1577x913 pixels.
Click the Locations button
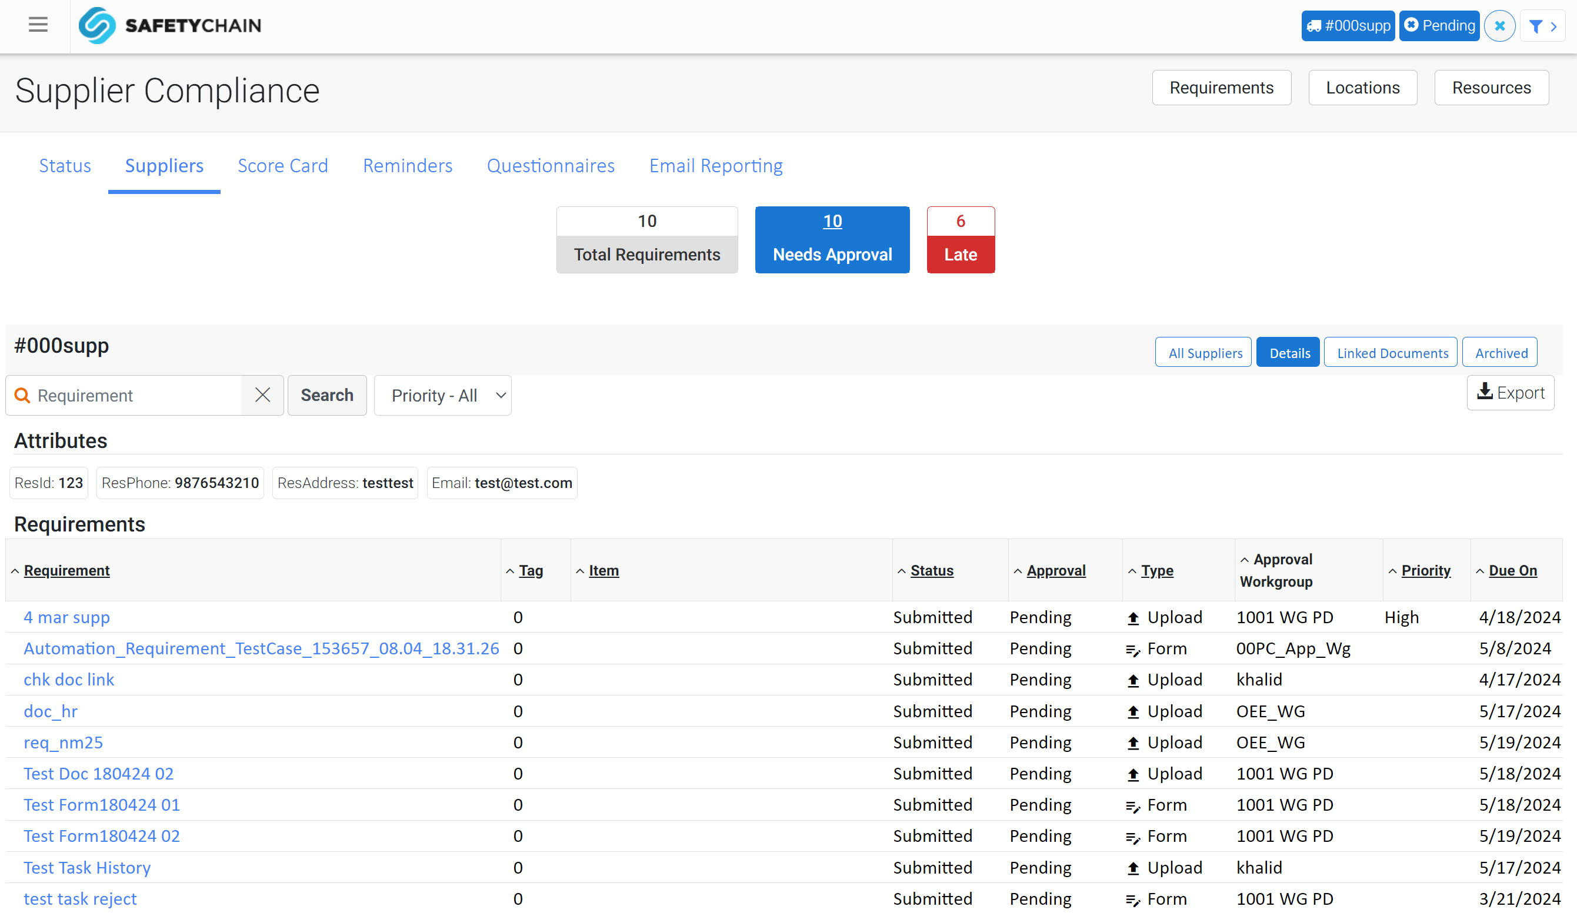click(1363, 88)
